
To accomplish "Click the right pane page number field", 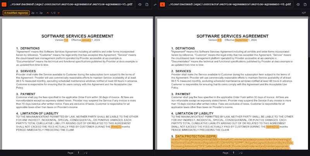I will tap(234, 153).
